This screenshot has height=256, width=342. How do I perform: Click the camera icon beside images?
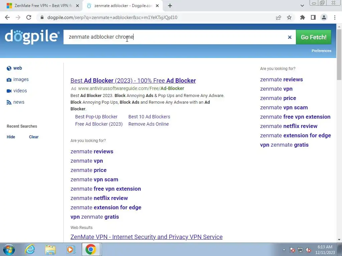(9, 80)
